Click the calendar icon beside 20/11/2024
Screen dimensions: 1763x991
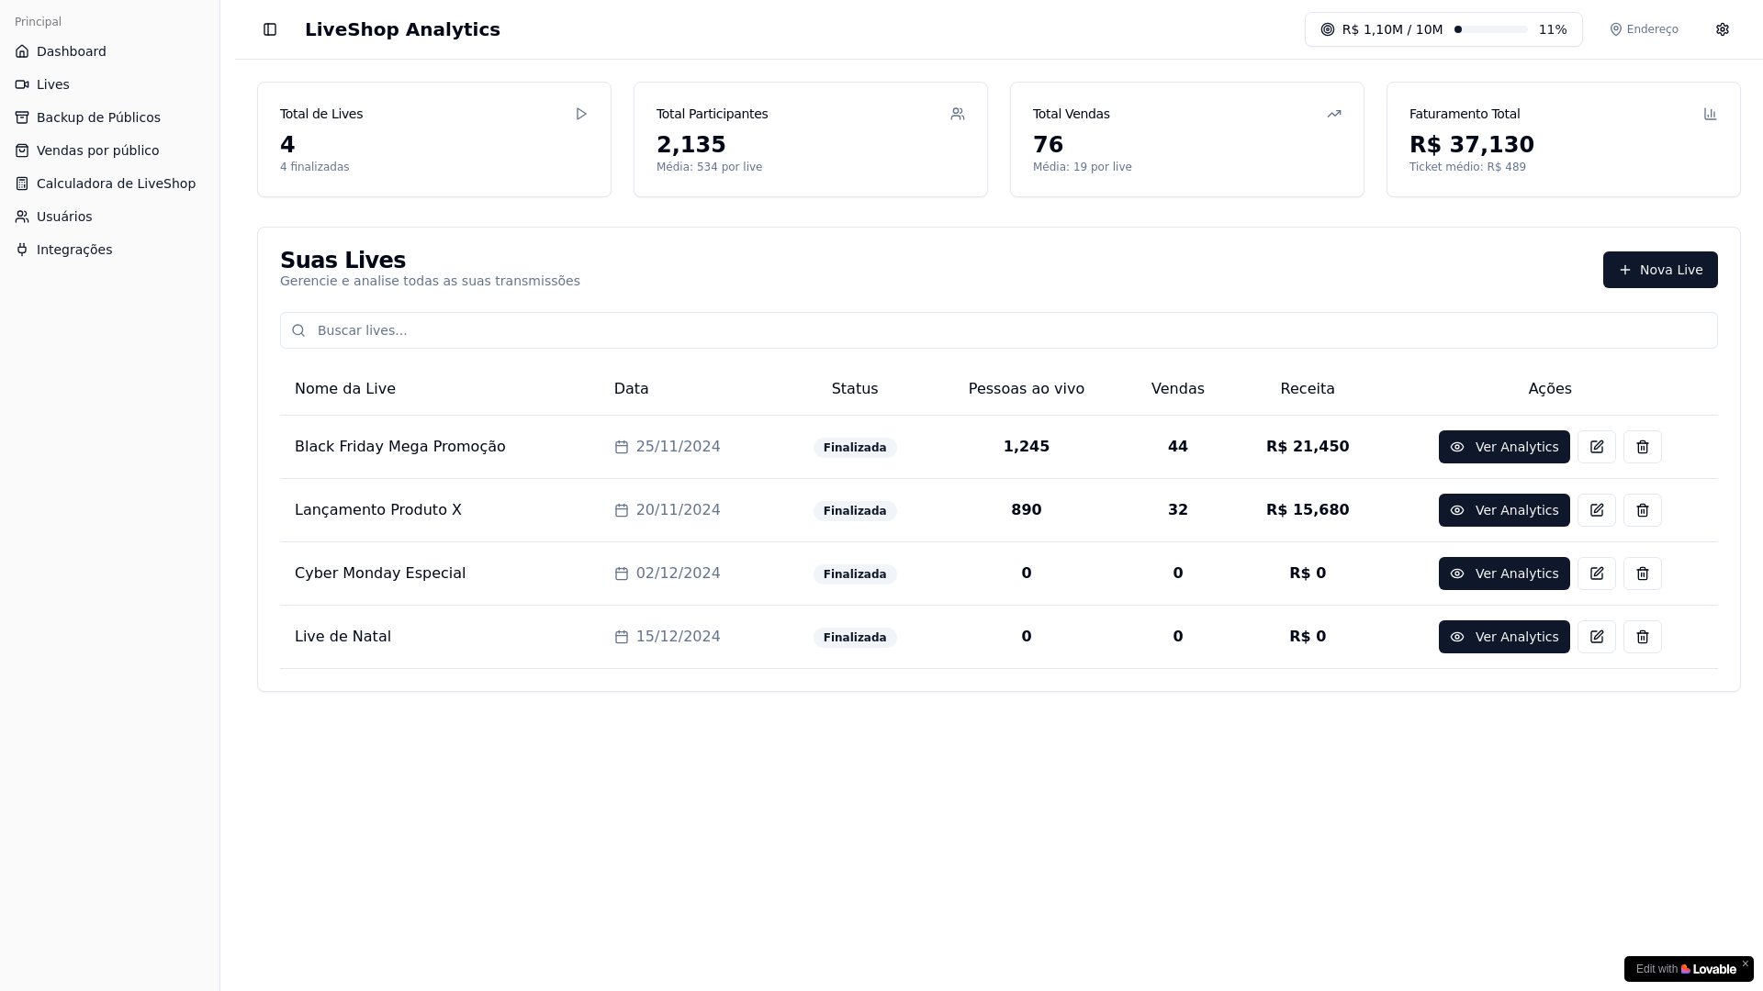pyautogui.click(x=622, y=510)
